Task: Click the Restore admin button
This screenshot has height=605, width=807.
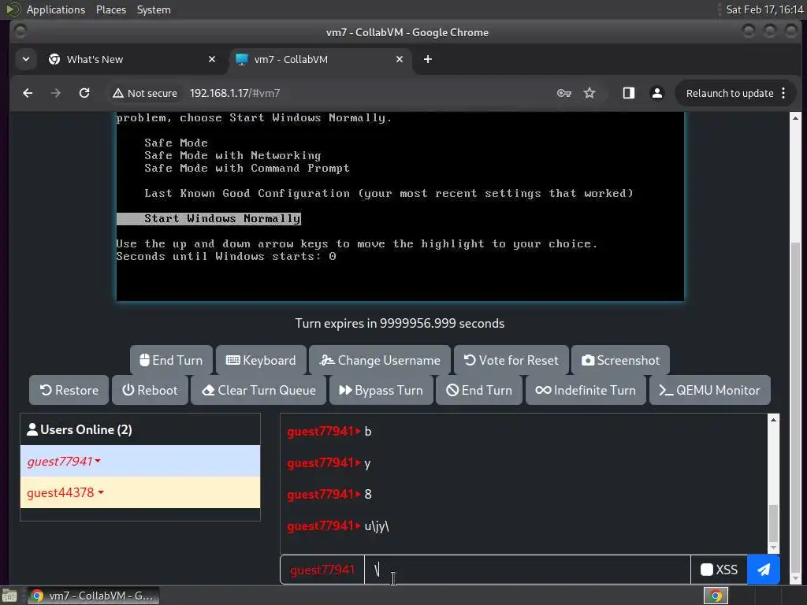Action: (x=69, y=390)
